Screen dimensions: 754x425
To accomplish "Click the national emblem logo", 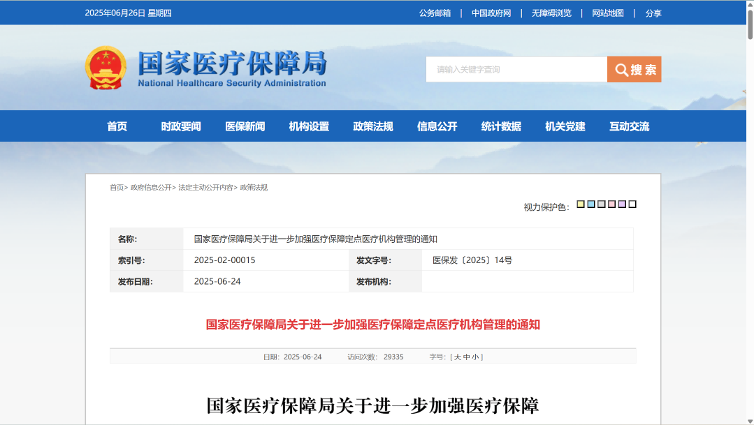I will pos(106,68).
